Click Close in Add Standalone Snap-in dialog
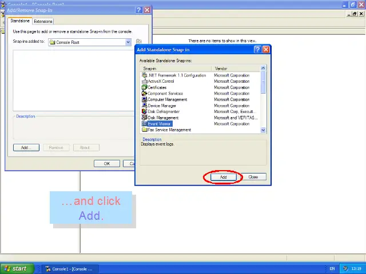Image resolution: width=366 pixels, height=274 pixels. [x=253, y=177]
